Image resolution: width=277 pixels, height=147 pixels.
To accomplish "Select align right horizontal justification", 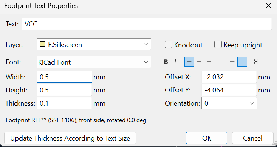I will [x=209, y=62].
